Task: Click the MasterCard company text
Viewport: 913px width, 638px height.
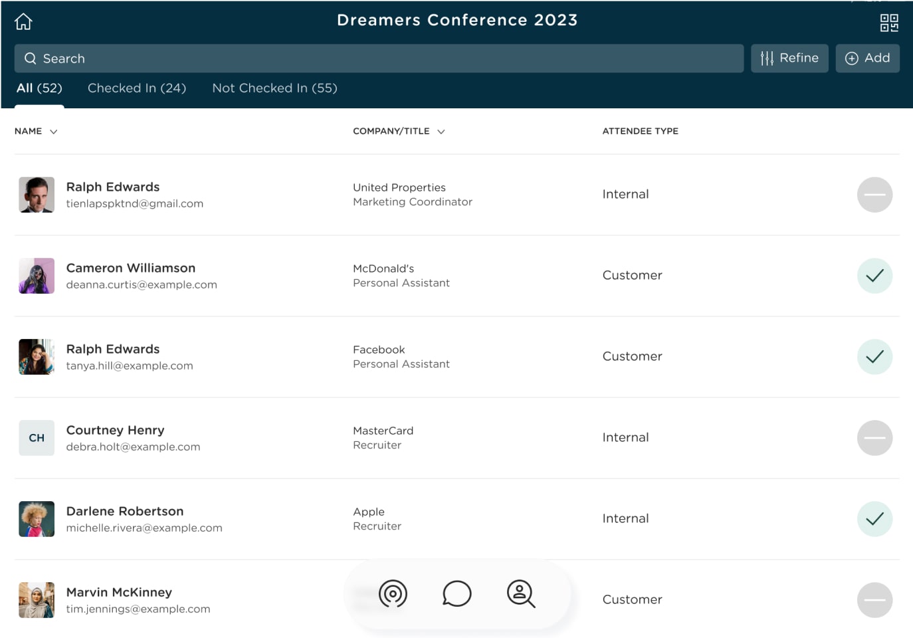Action: (x=383, y=431)
